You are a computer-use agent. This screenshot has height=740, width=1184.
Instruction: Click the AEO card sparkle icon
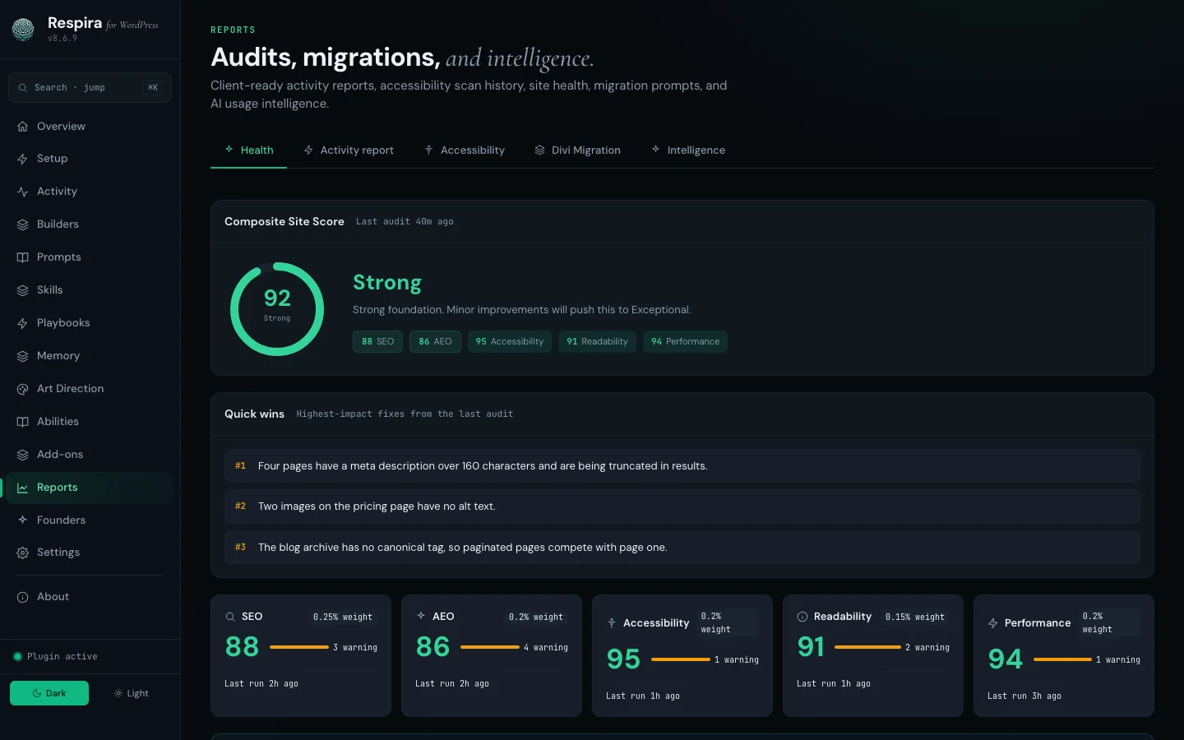click(421, 616)
